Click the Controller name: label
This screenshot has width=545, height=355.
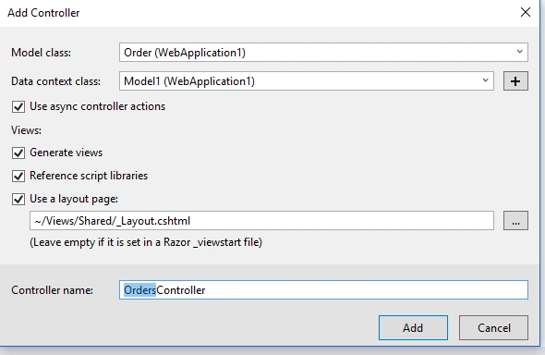(x=52, y=290)
